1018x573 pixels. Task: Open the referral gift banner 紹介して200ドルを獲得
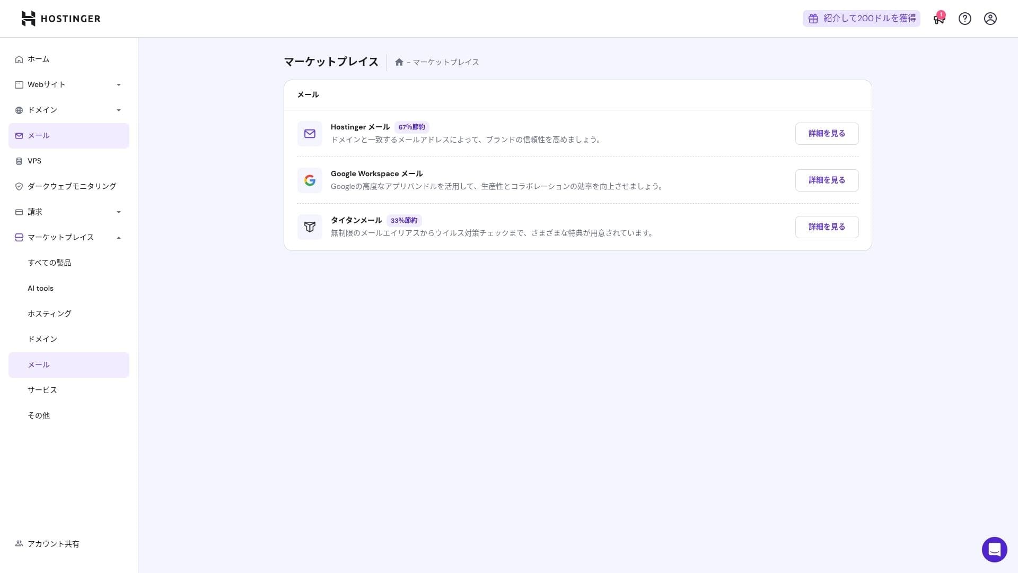pyautogui.click(x=862, y=19)
